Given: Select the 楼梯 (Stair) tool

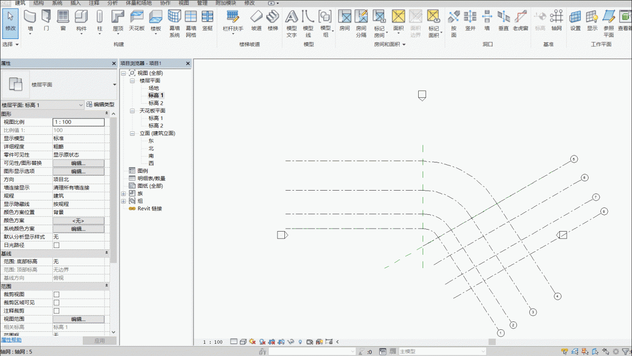Looking at the screenshot, I should pyautogui.click(x=273, y=22).
